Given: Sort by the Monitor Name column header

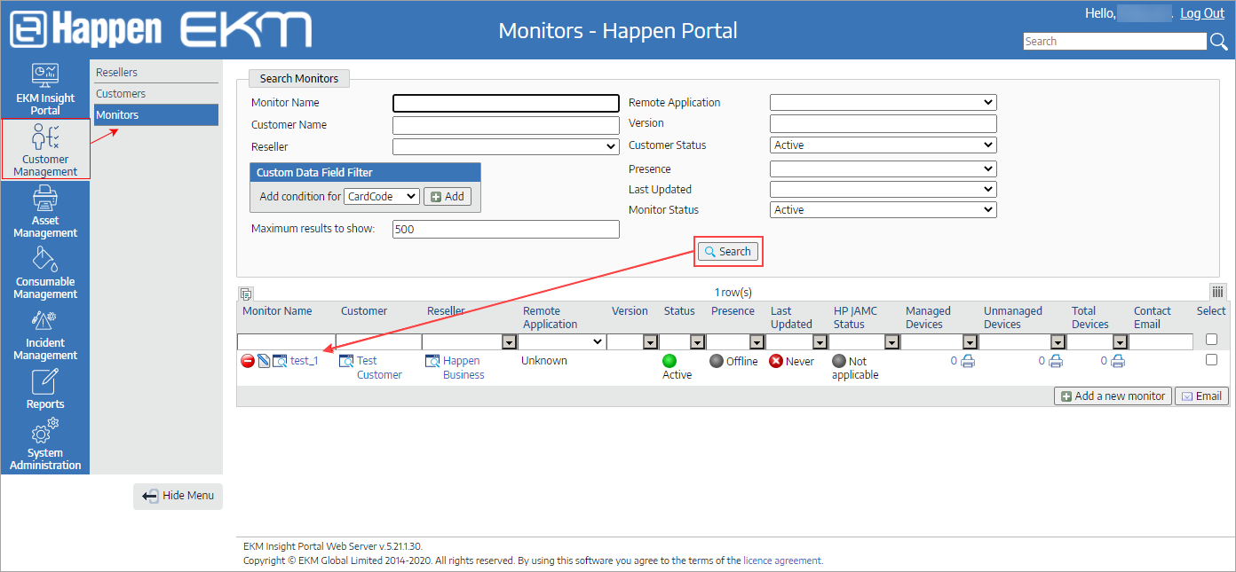Looking at the screenshot, I should tap(277, 311).
